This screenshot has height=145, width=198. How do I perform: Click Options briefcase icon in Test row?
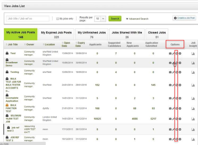(170, 53)
